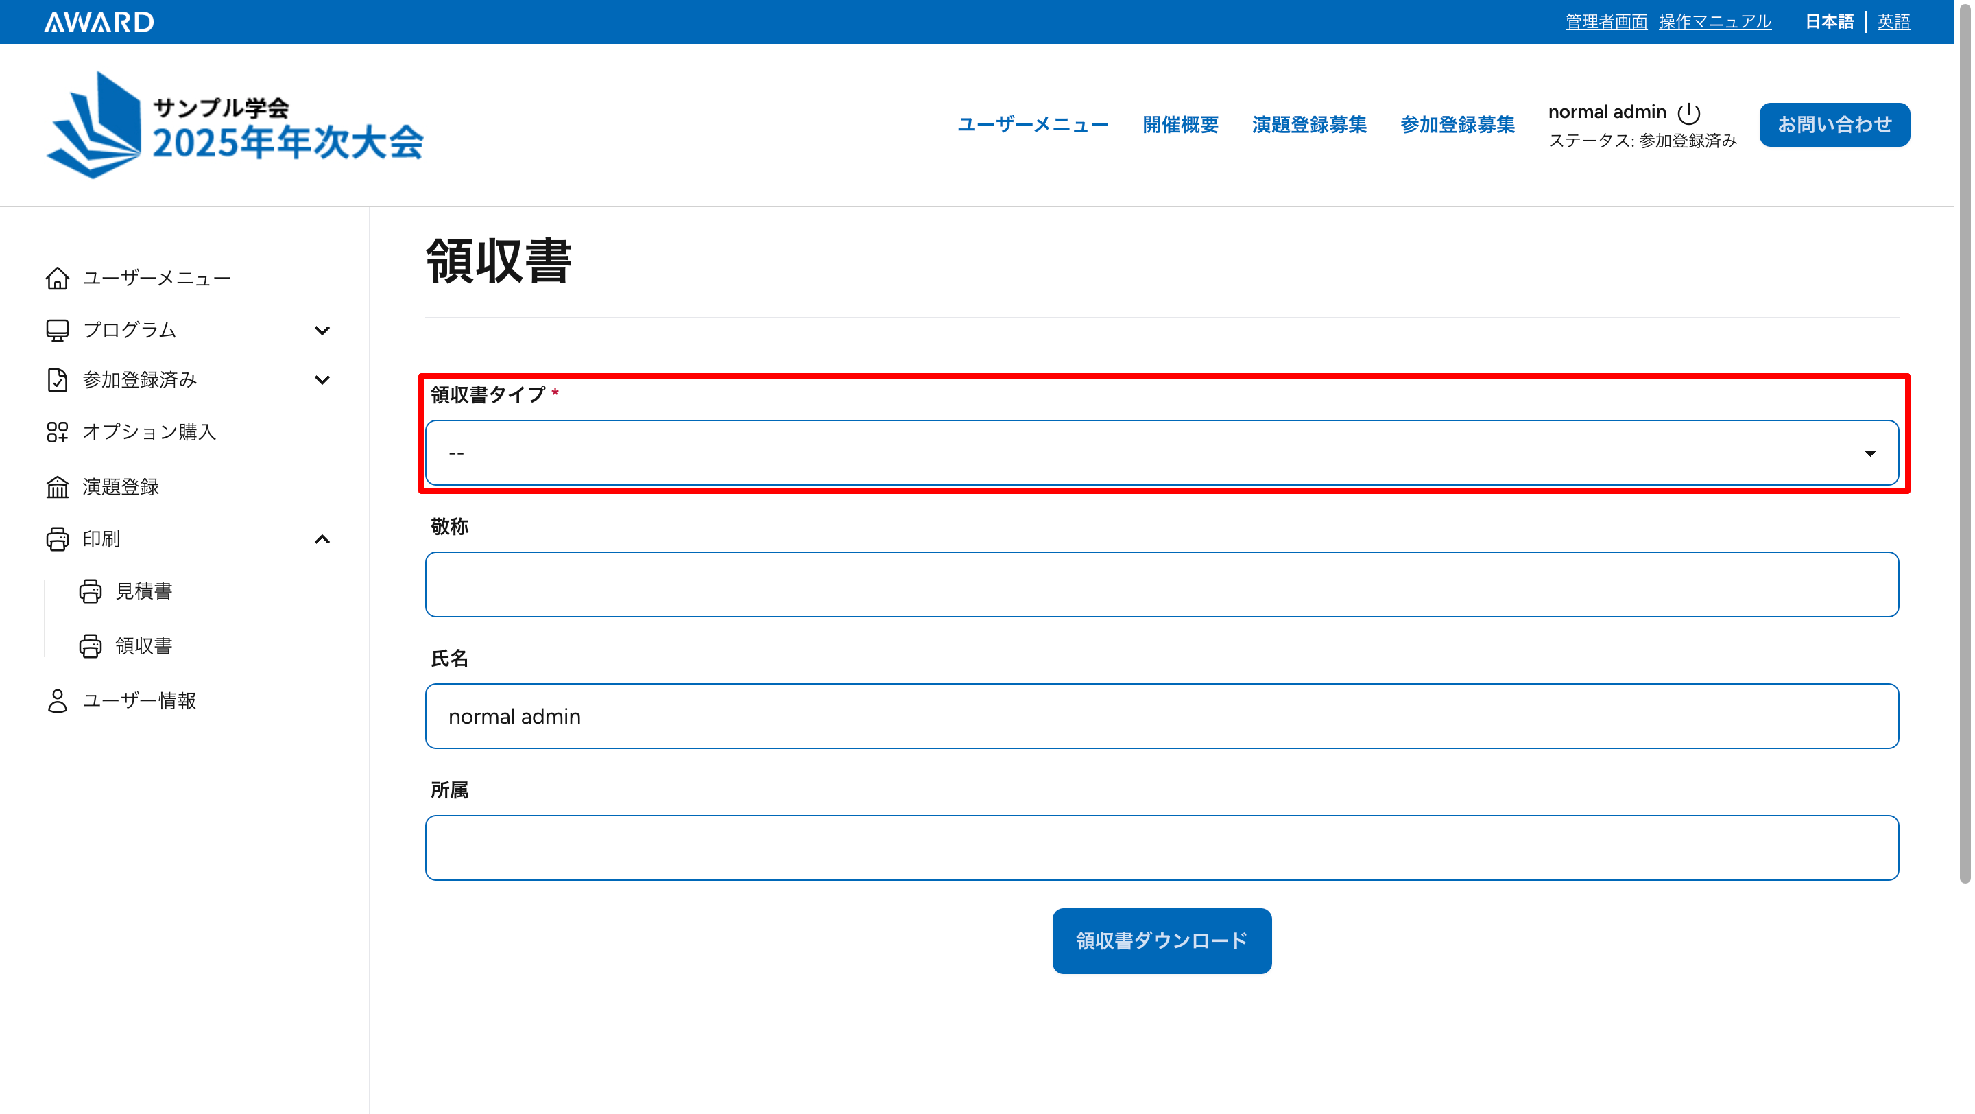This screenshot has height=1114, width=1975.
Task: Select 印刷 in the sidebar
Action: [101, 539]
